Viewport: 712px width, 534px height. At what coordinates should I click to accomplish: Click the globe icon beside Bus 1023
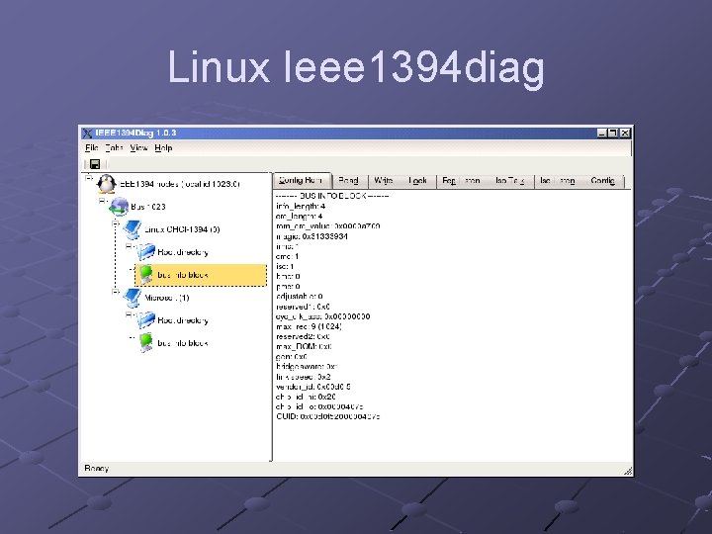tap(119, 206)
